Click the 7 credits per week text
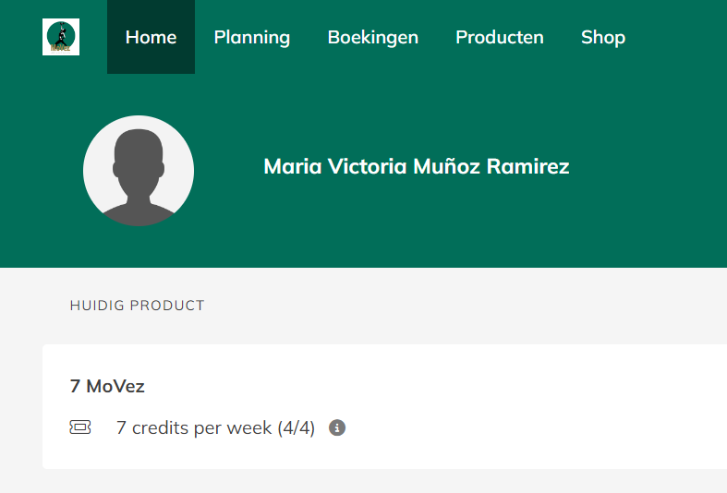 tap(194, 427)
